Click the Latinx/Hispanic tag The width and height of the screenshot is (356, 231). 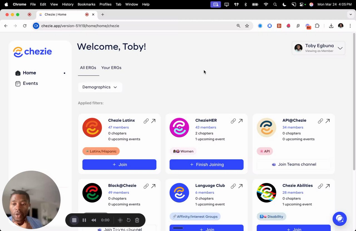tap(101, 151)
